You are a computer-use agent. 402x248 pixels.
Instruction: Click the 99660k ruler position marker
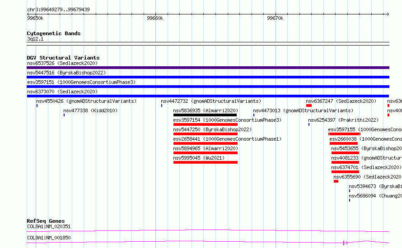(155, 18)
